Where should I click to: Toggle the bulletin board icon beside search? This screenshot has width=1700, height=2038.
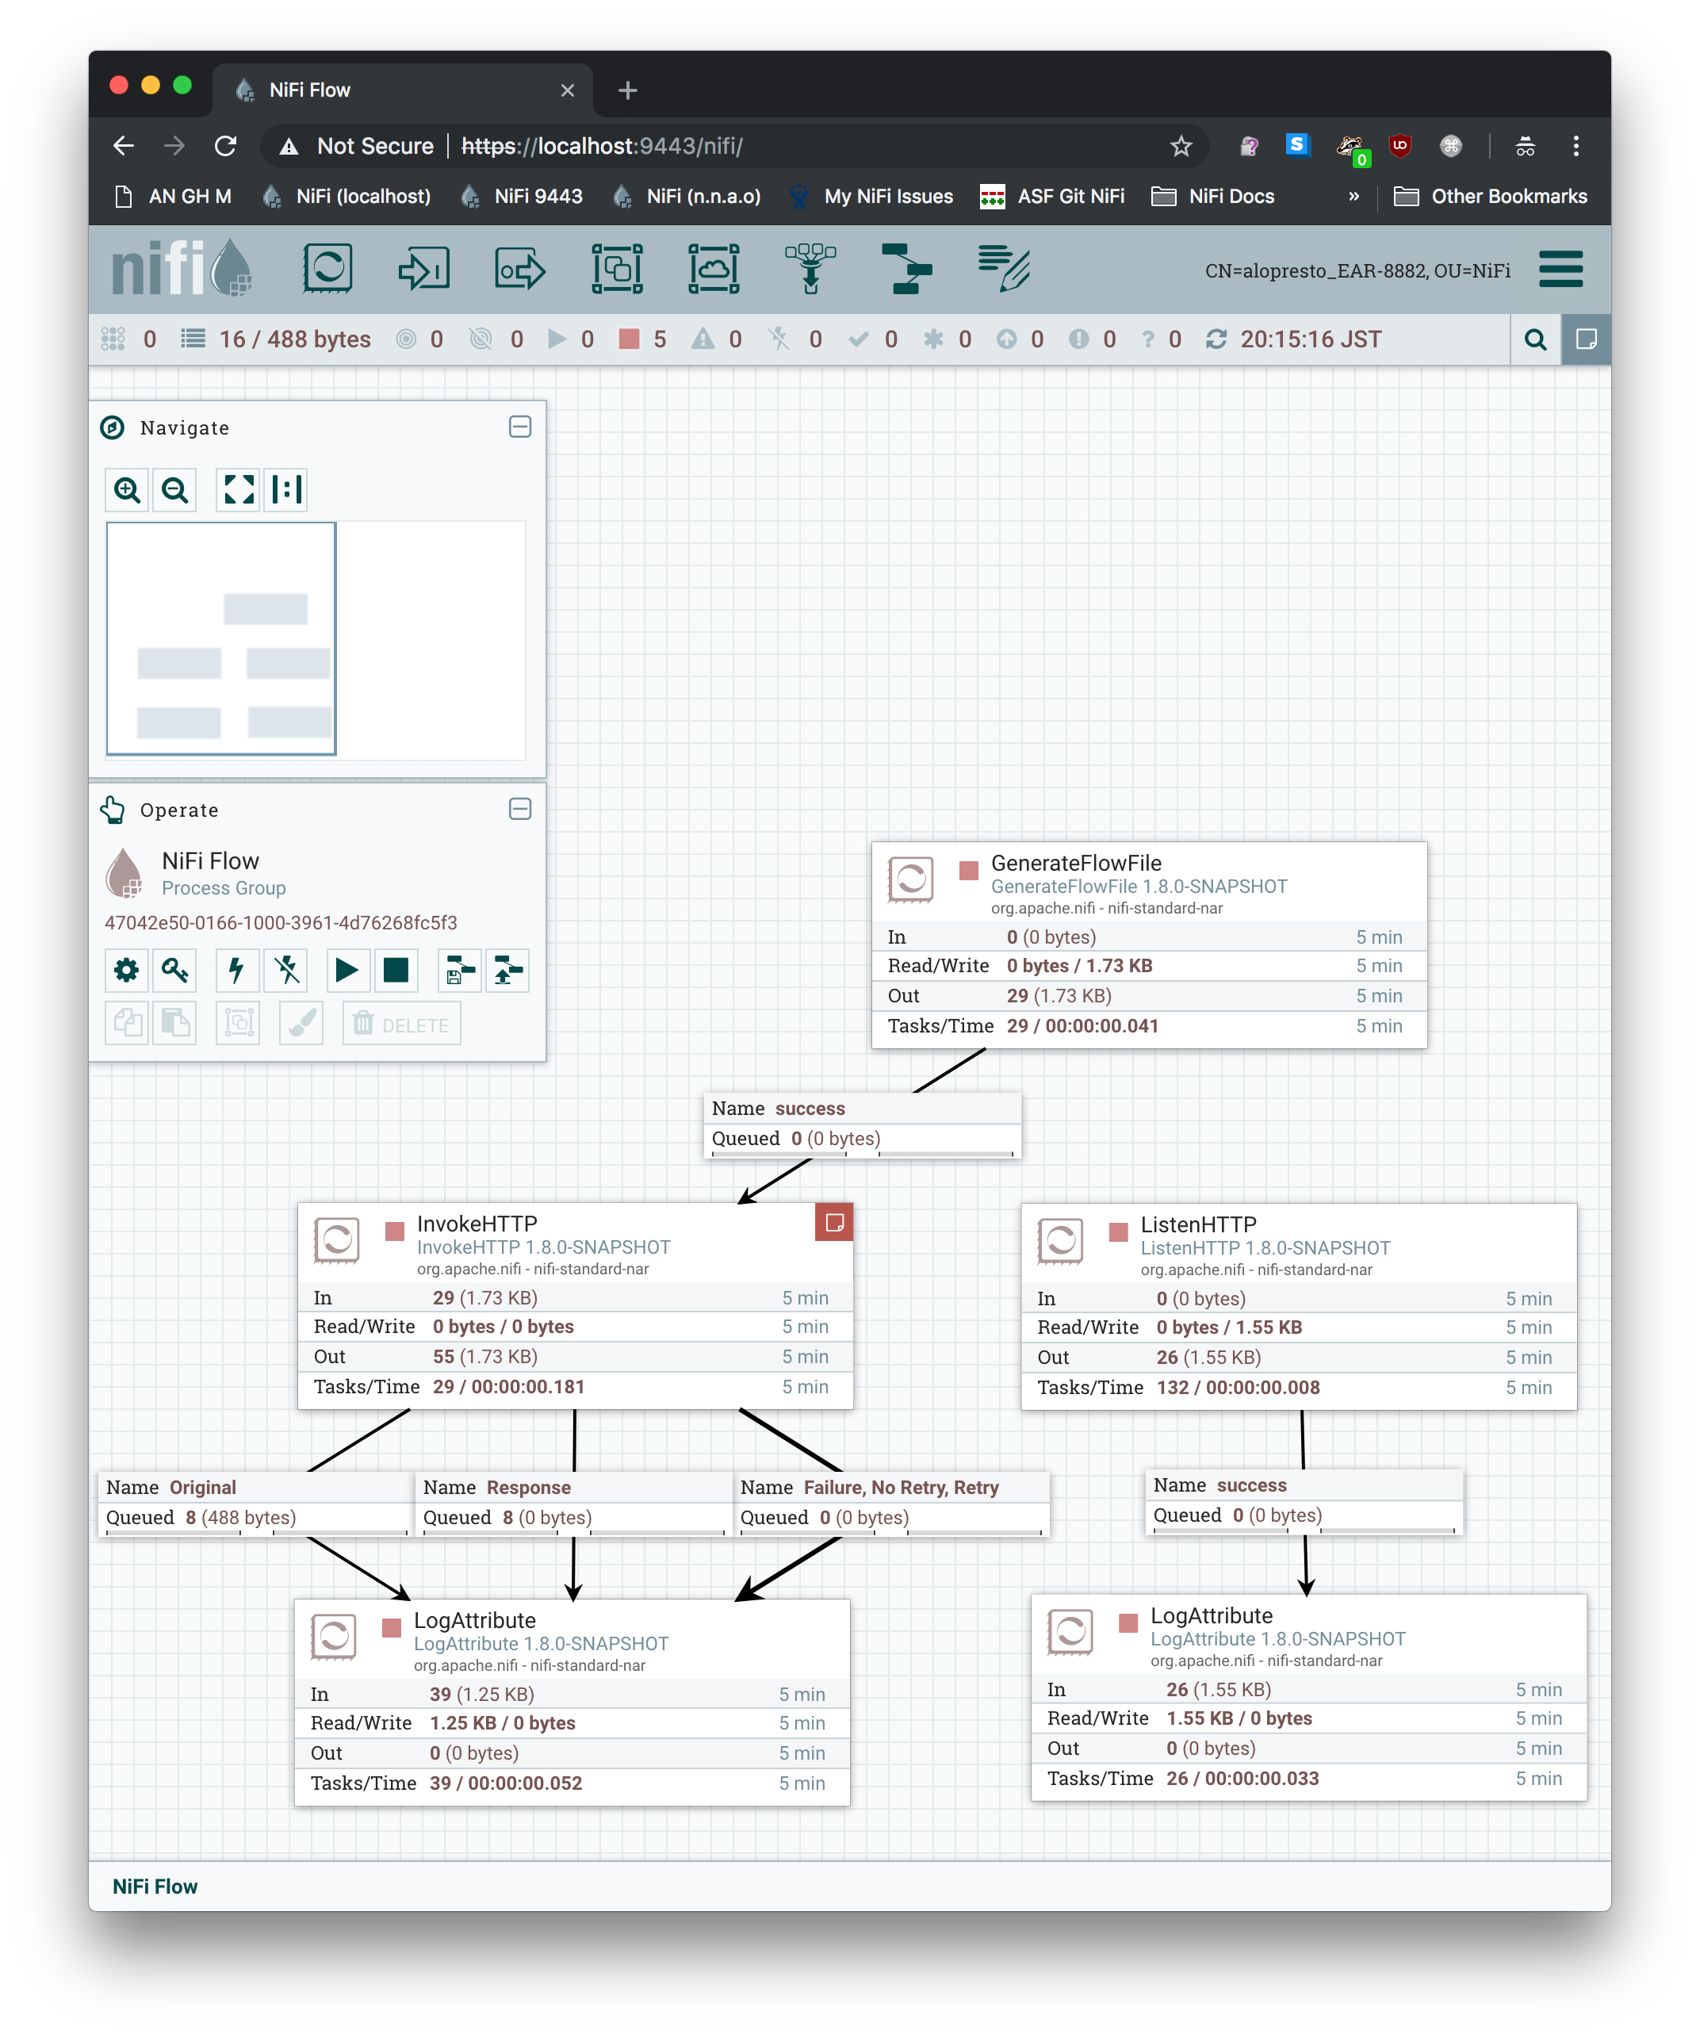click(x=1586, y=339)
